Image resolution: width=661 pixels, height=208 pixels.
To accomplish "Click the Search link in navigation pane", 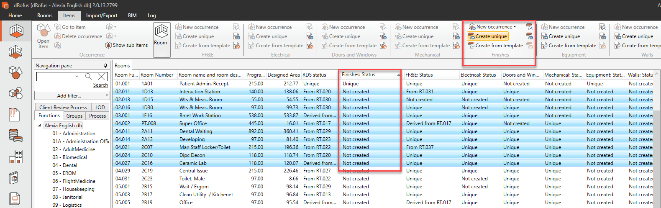I will pyautogui.click(x=100, y=85).
